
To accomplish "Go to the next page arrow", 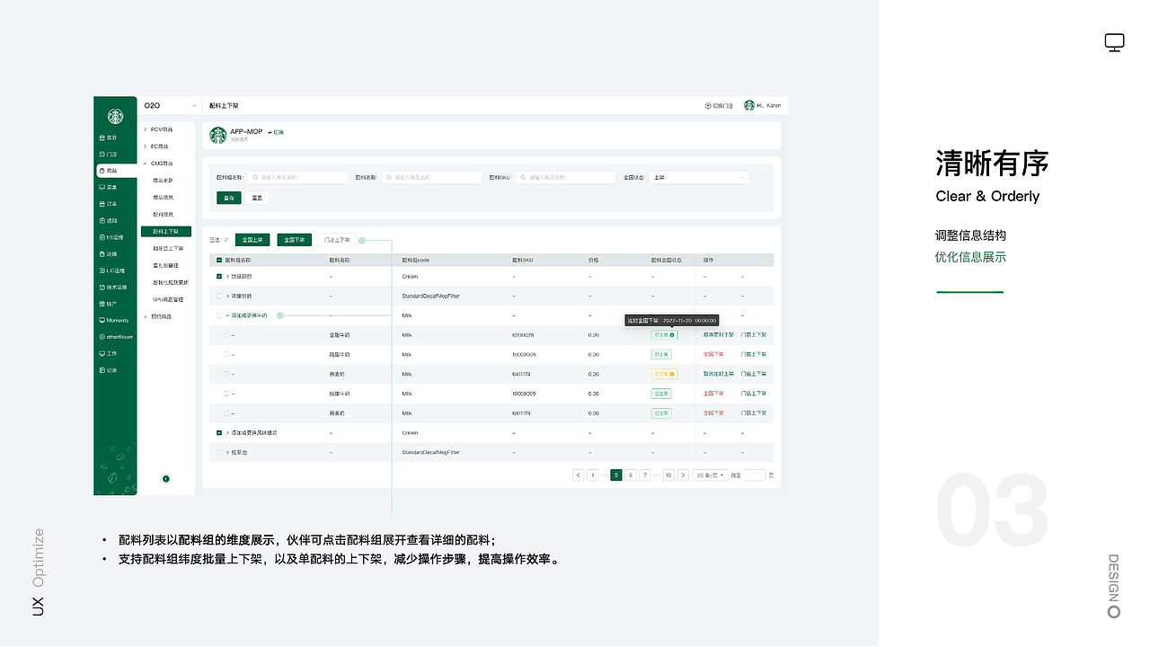I will click(683, 475).
